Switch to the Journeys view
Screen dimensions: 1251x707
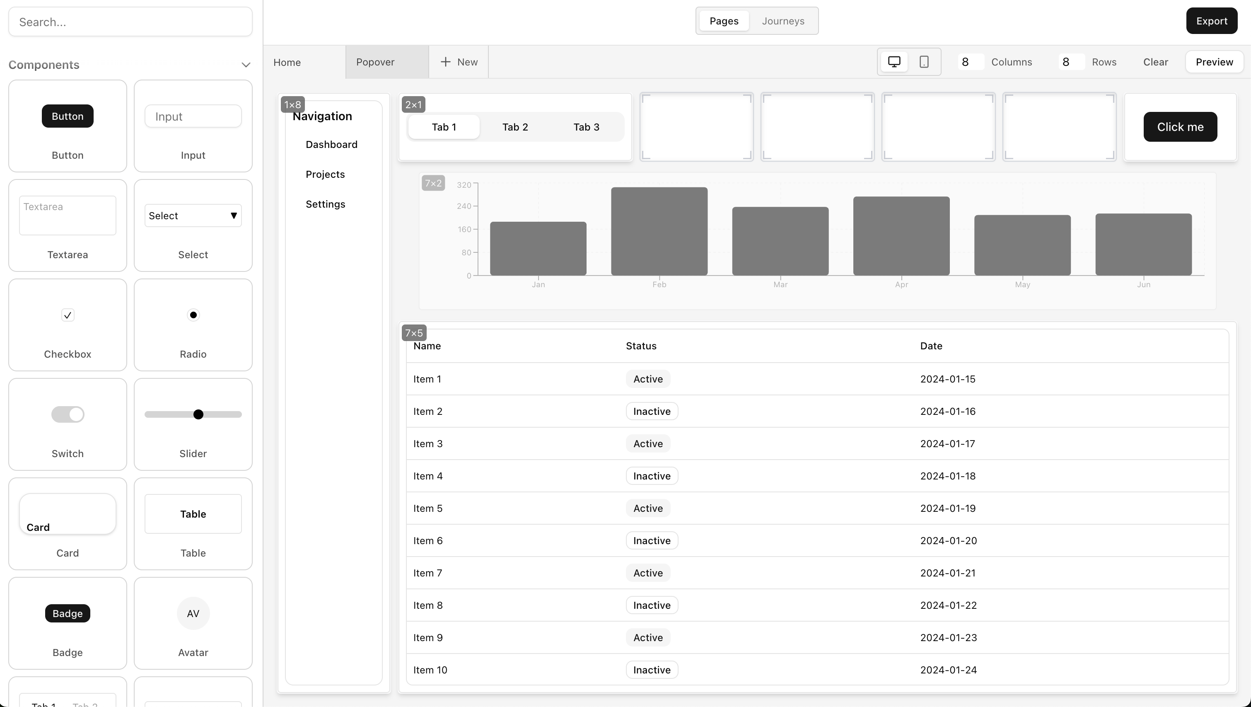pos(783,21)
